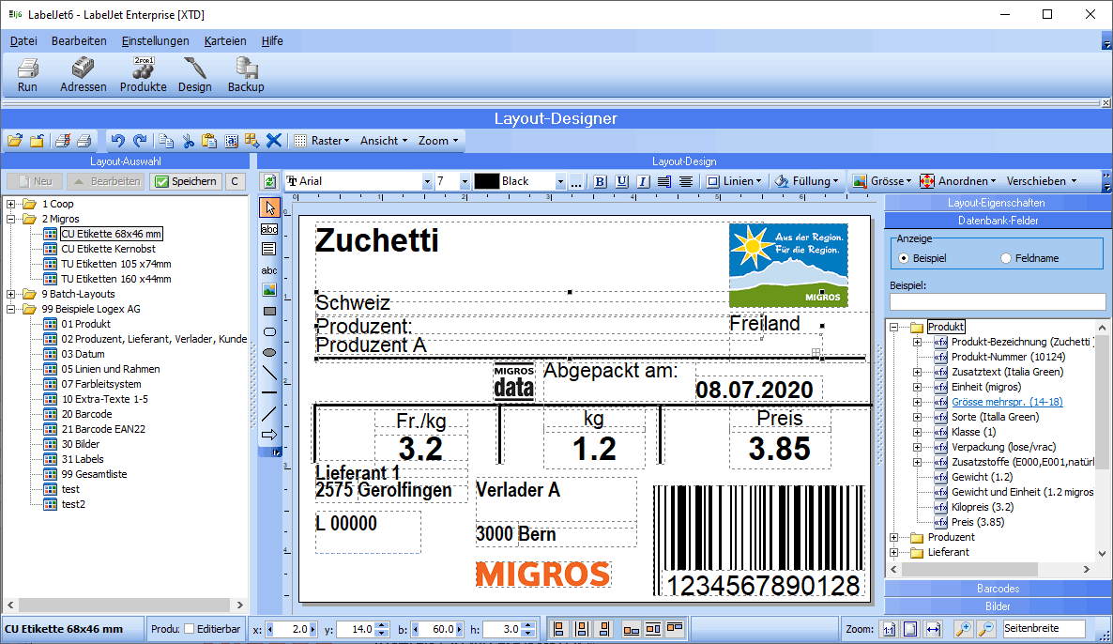Screen dimensions: 1113x644
Task: Select the Beispiel radio option
Action: pos(904,258)
